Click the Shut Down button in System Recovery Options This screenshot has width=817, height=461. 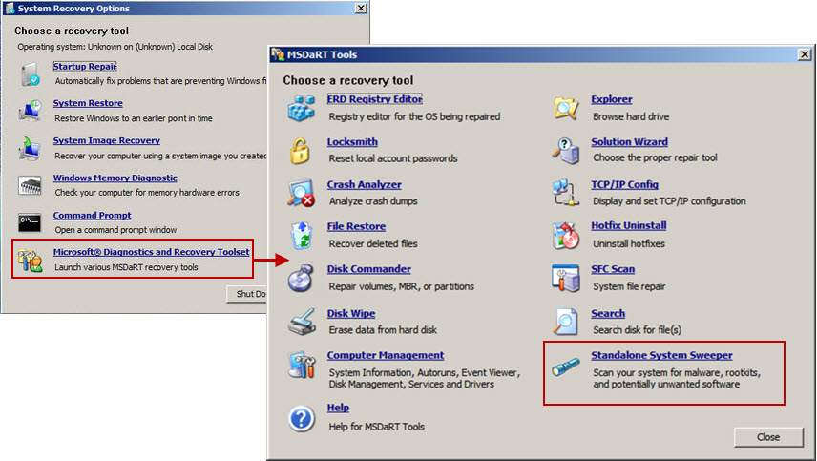(x=247, y=294)
